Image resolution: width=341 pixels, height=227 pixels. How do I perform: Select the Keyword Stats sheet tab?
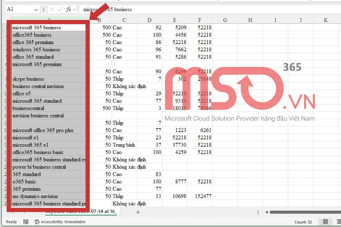coord(81,212)
